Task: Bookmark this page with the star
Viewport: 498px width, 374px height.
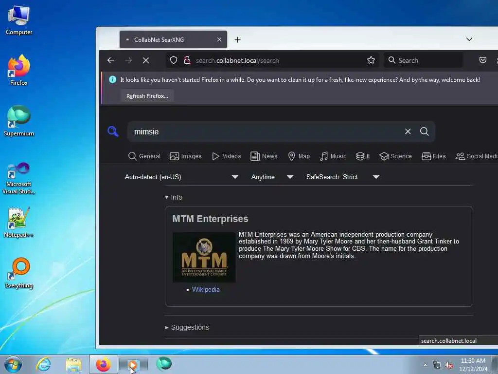Action: (371, 60)
